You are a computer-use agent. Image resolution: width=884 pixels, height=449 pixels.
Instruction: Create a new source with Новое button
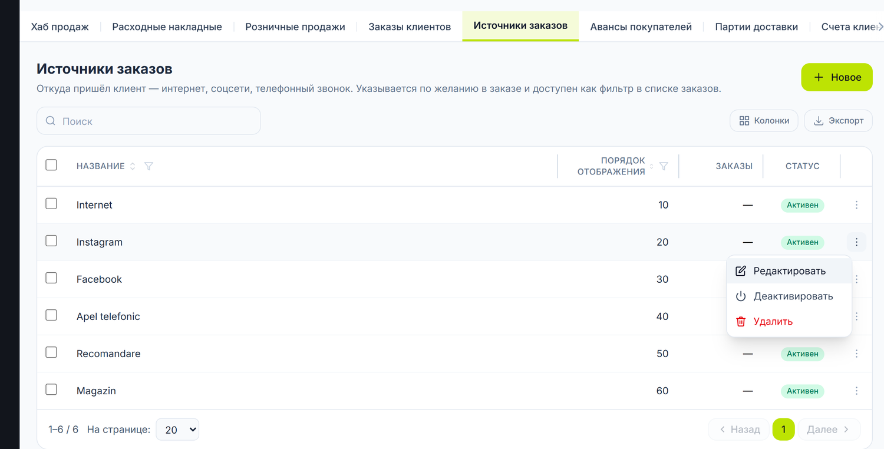[x=837, y=77]
